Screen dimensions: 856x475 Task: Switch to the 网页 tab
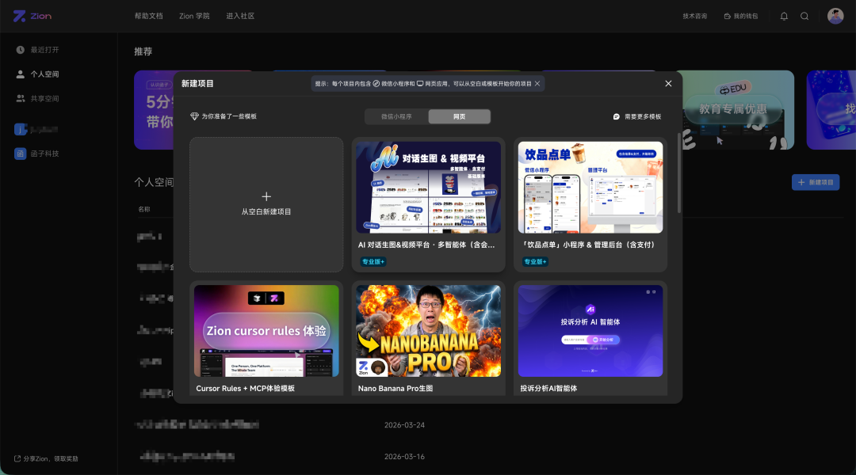pyautogui.click(x=459, y=116)
